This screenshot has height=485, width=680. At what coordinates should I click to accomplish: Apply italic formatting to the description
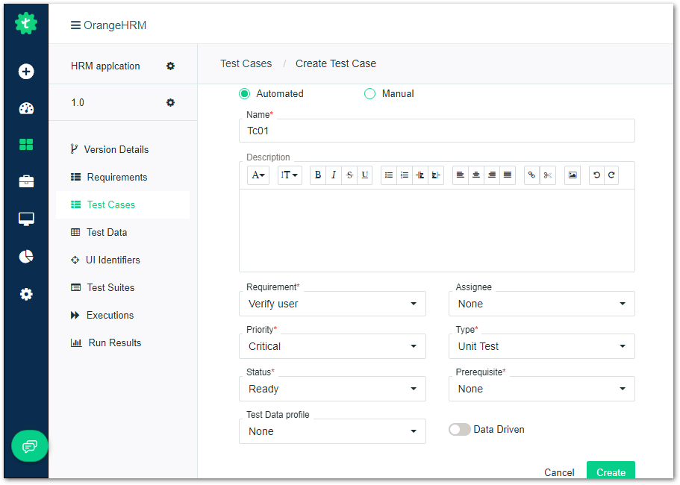[333, 175]
